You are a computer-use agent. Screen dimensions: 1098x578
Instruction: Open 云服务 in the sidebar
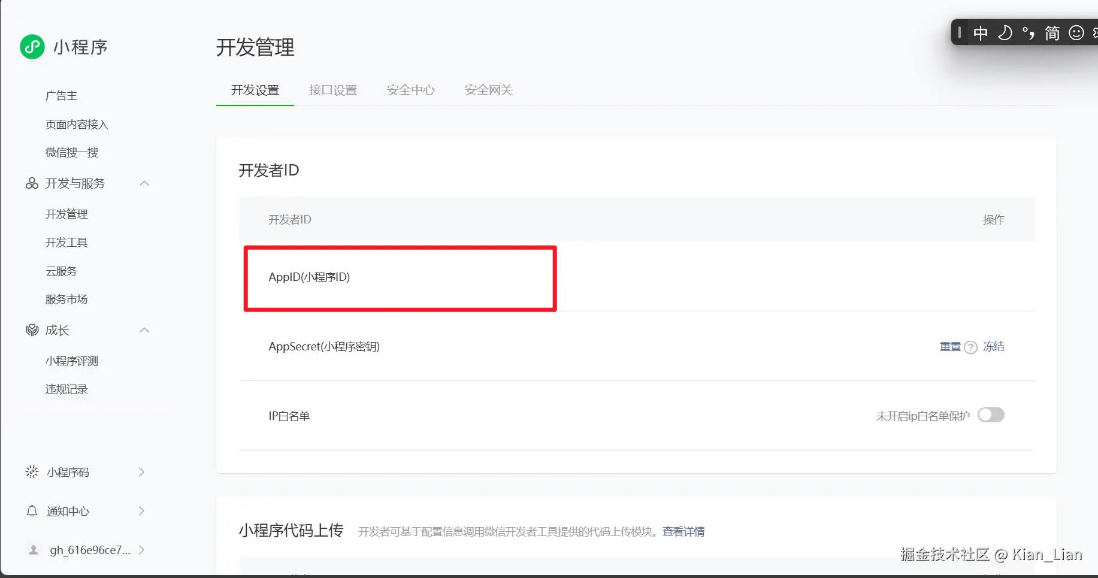[x=61, y=271]
